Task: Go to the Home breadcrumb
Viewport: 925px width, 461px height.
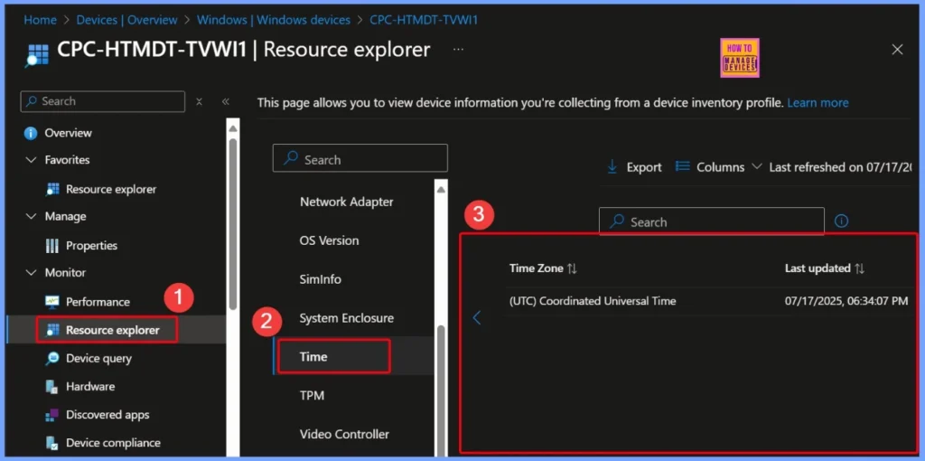Action: 40,20
